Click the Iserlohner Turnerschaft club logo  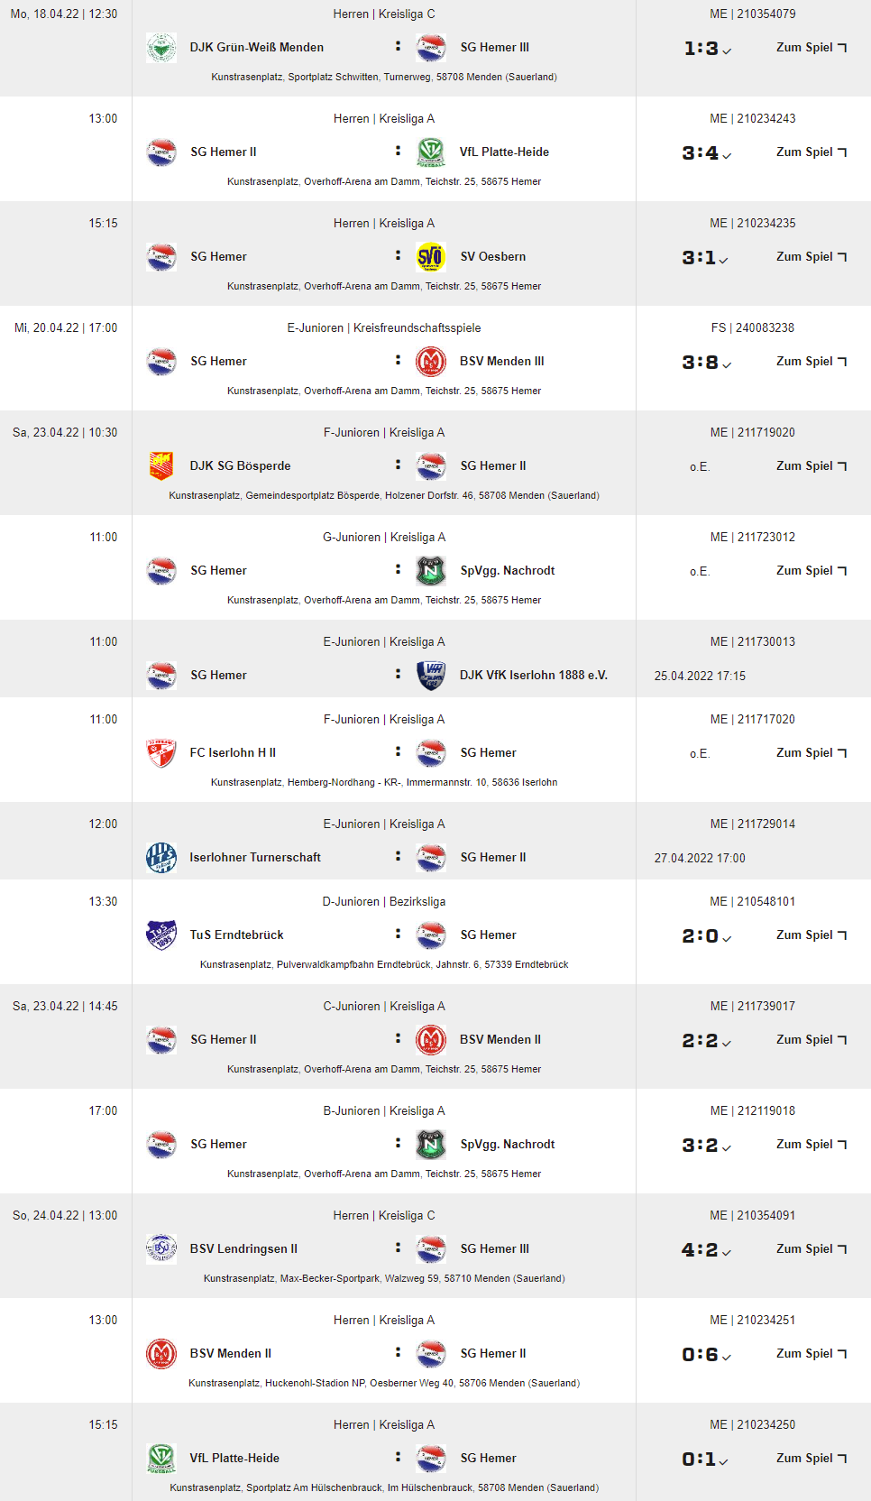[161, 858]
